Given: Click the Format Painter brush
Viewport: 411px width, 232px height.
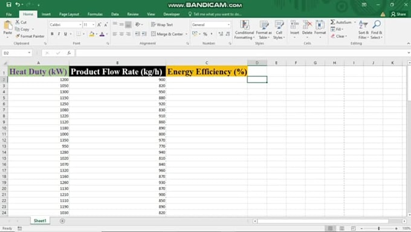Looking at the screenshot, I should point(18,36).
